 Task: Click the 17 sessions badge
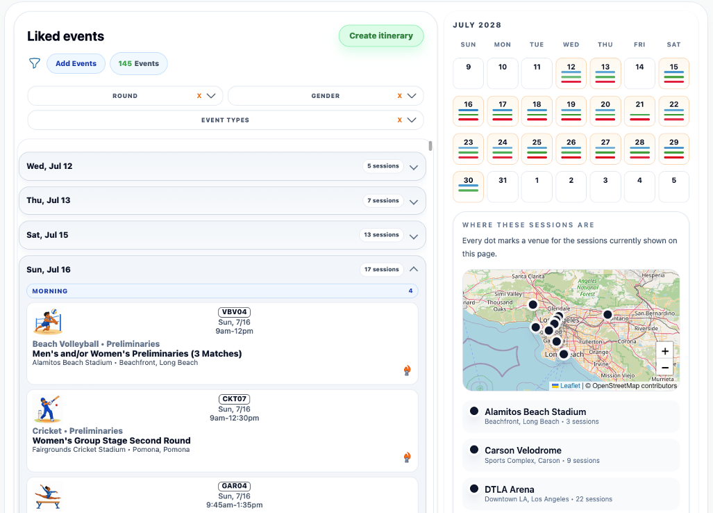tap(381, 270)
